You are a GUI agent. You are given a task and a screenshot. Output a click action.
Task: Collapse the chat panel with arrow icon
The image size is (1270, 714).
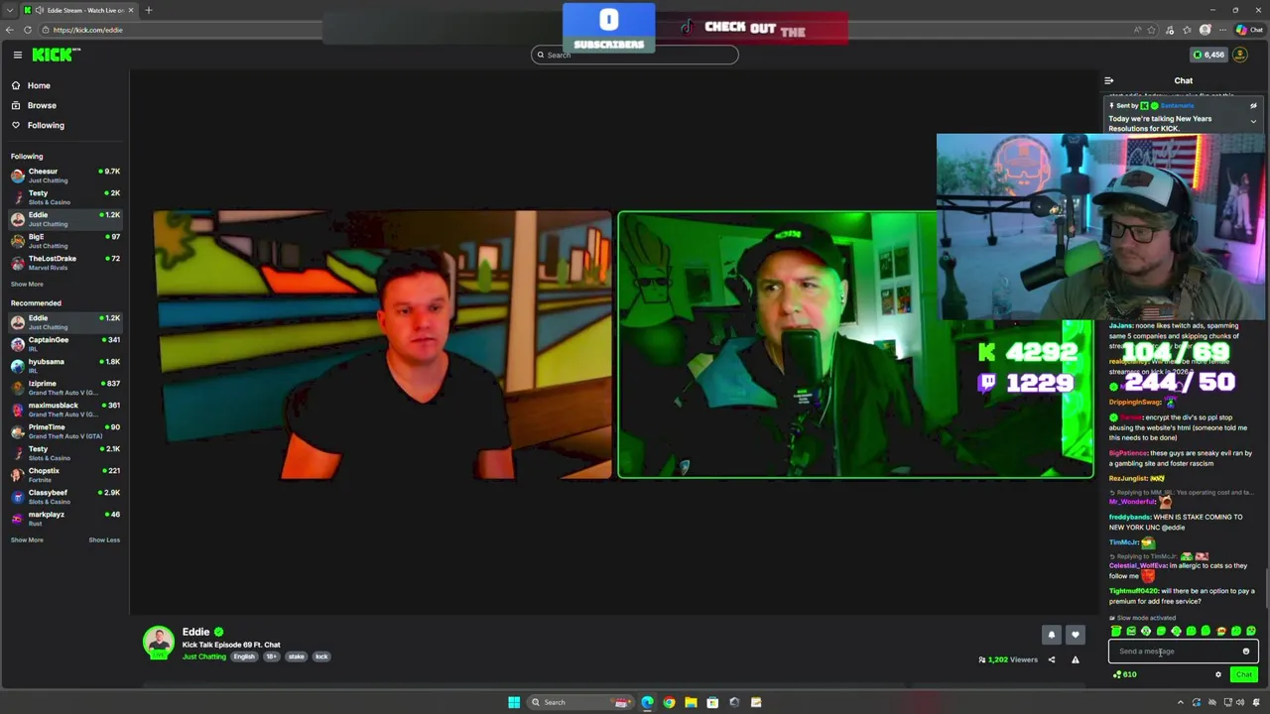tap(1109, 80)
